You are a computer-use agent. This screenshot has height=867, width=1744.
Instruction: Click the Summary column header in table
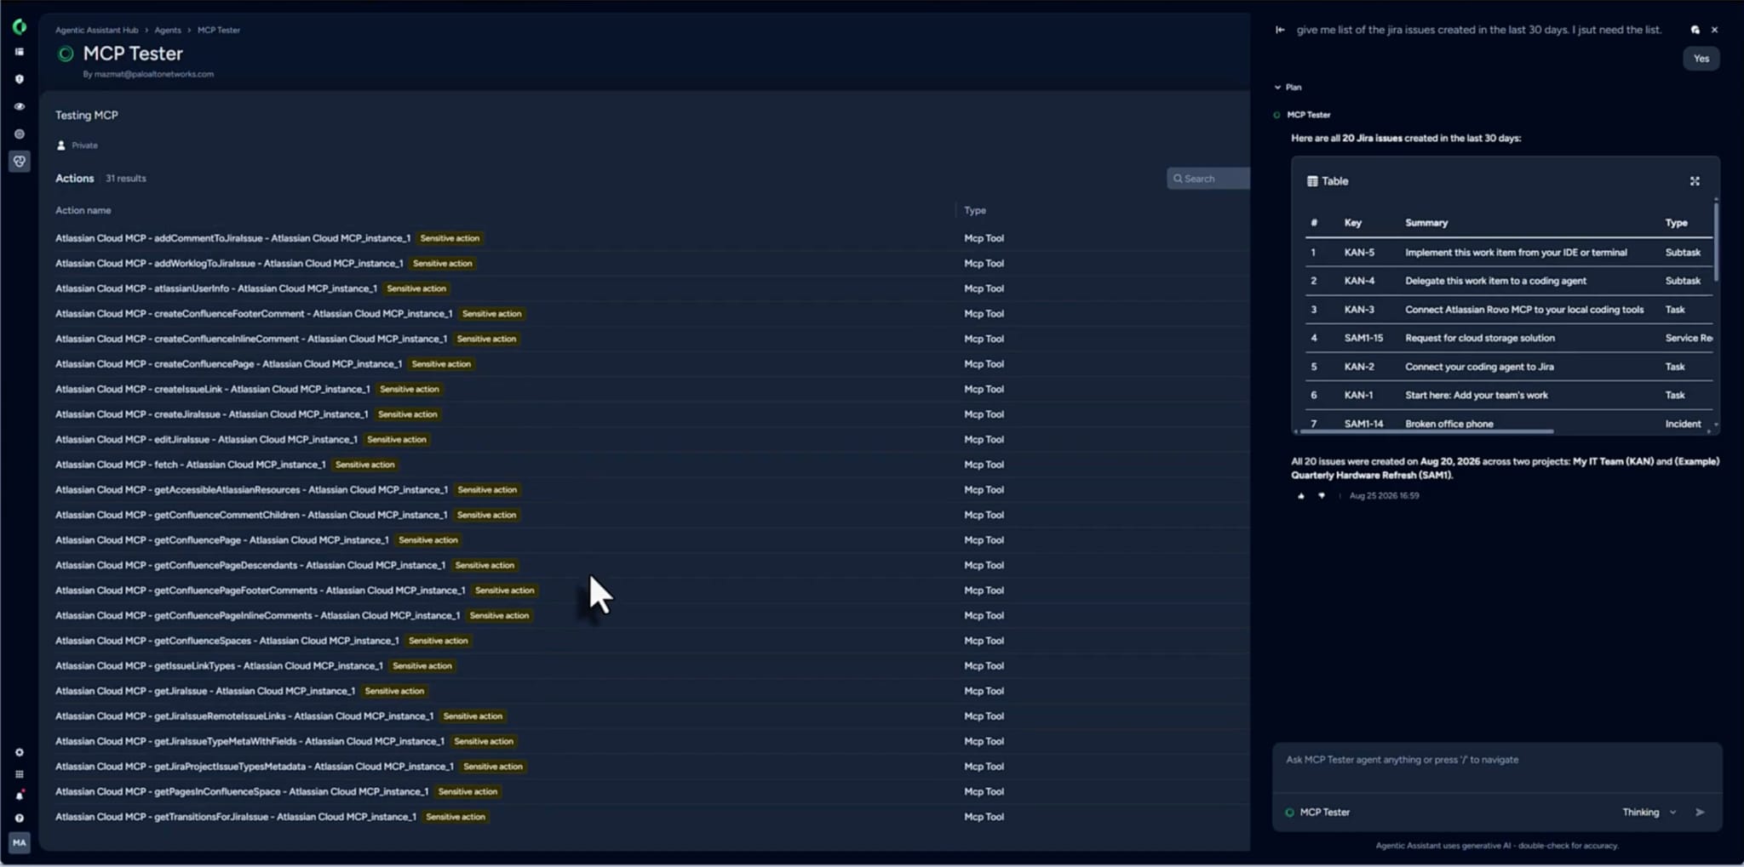click(x=1426, y=223)
